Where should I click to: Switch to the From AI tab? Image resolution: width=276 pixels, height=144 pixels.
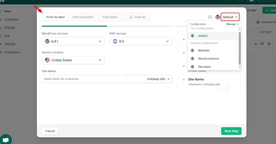[x=137, y=17]
